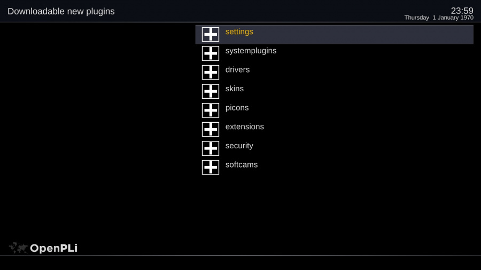Expand the systemplugins plus icon

click(211, 53)
